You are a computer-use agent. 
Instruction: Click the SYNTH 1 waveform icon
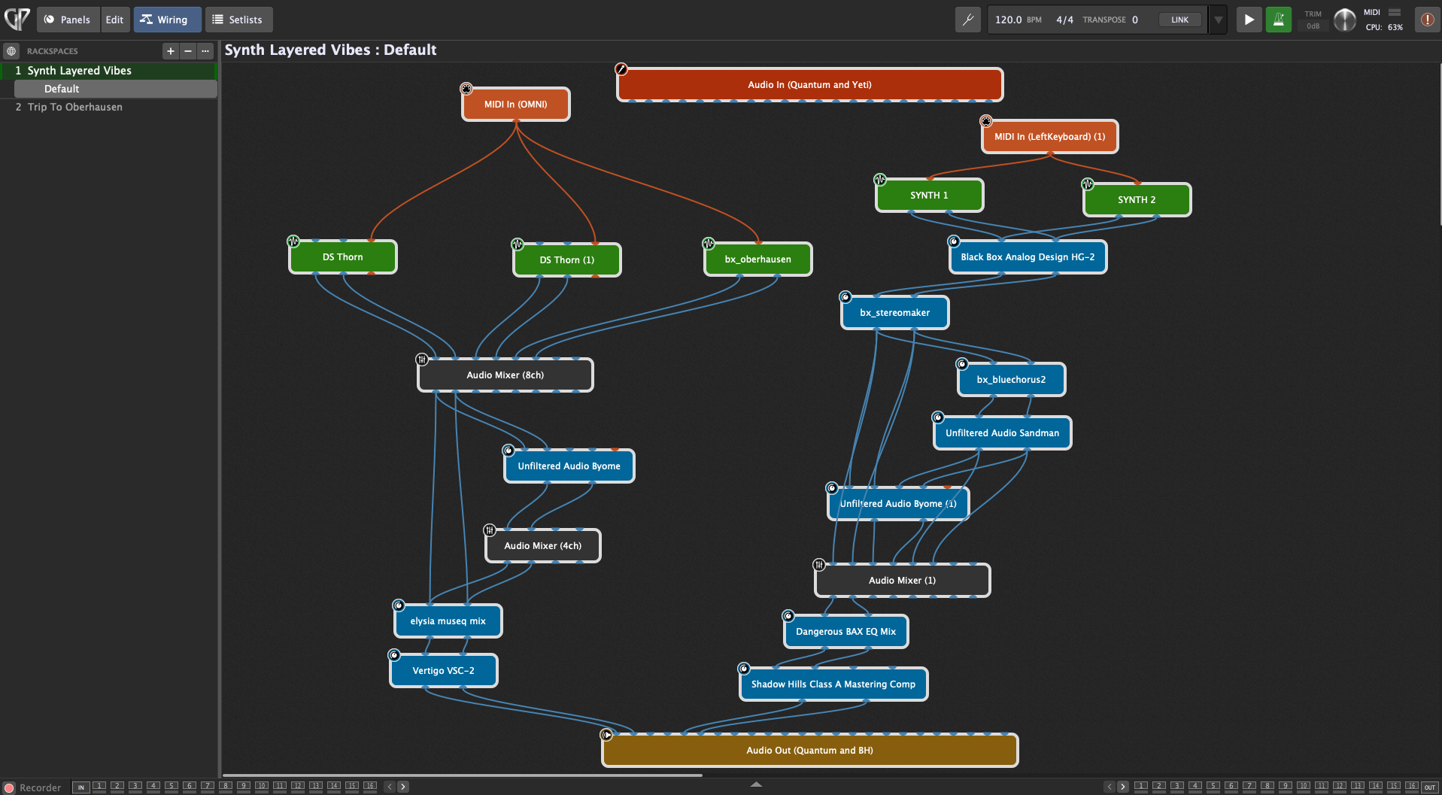(880, 180)
